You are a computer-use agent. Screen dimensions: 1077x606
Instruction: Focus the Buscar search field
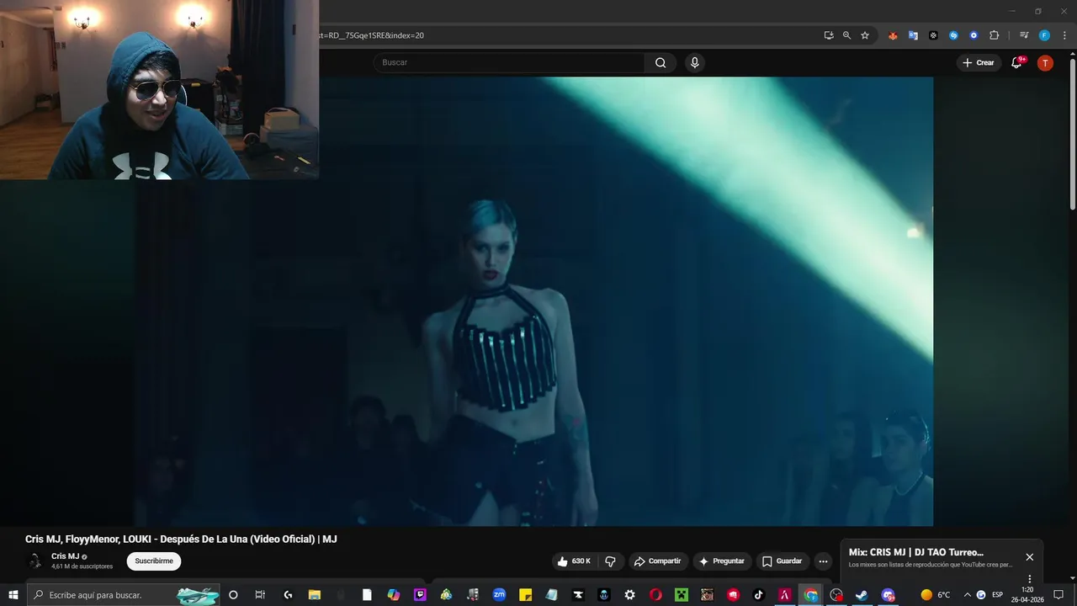click(509, 62)
